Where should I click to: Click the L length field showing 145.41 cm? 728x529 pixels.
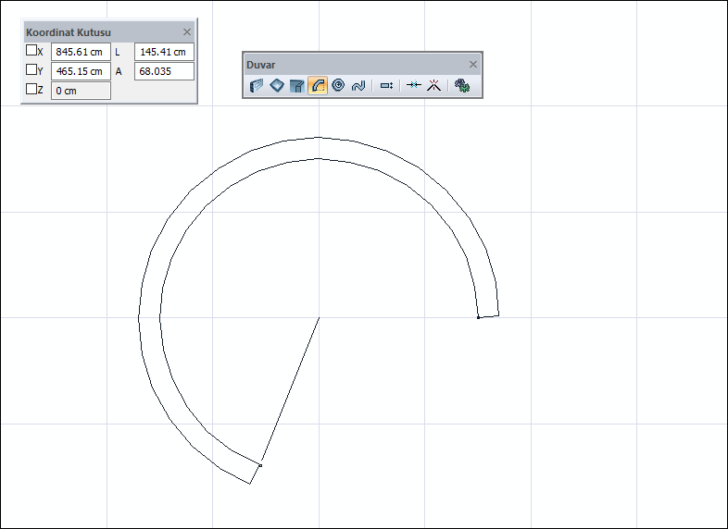164,52
